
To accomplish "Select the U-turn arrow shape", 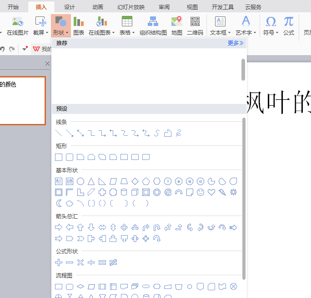I will point(157,227).
